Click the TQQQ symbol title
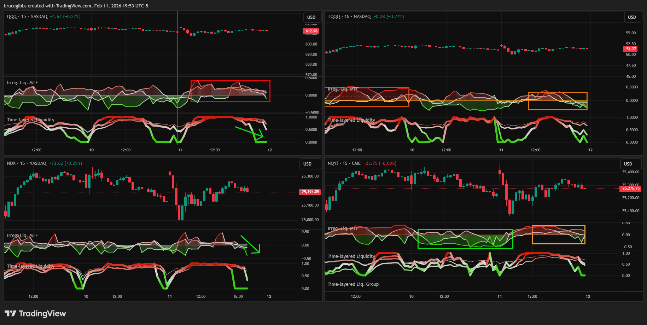The height and width of the screenshot is (325, 647). [334, 17]
